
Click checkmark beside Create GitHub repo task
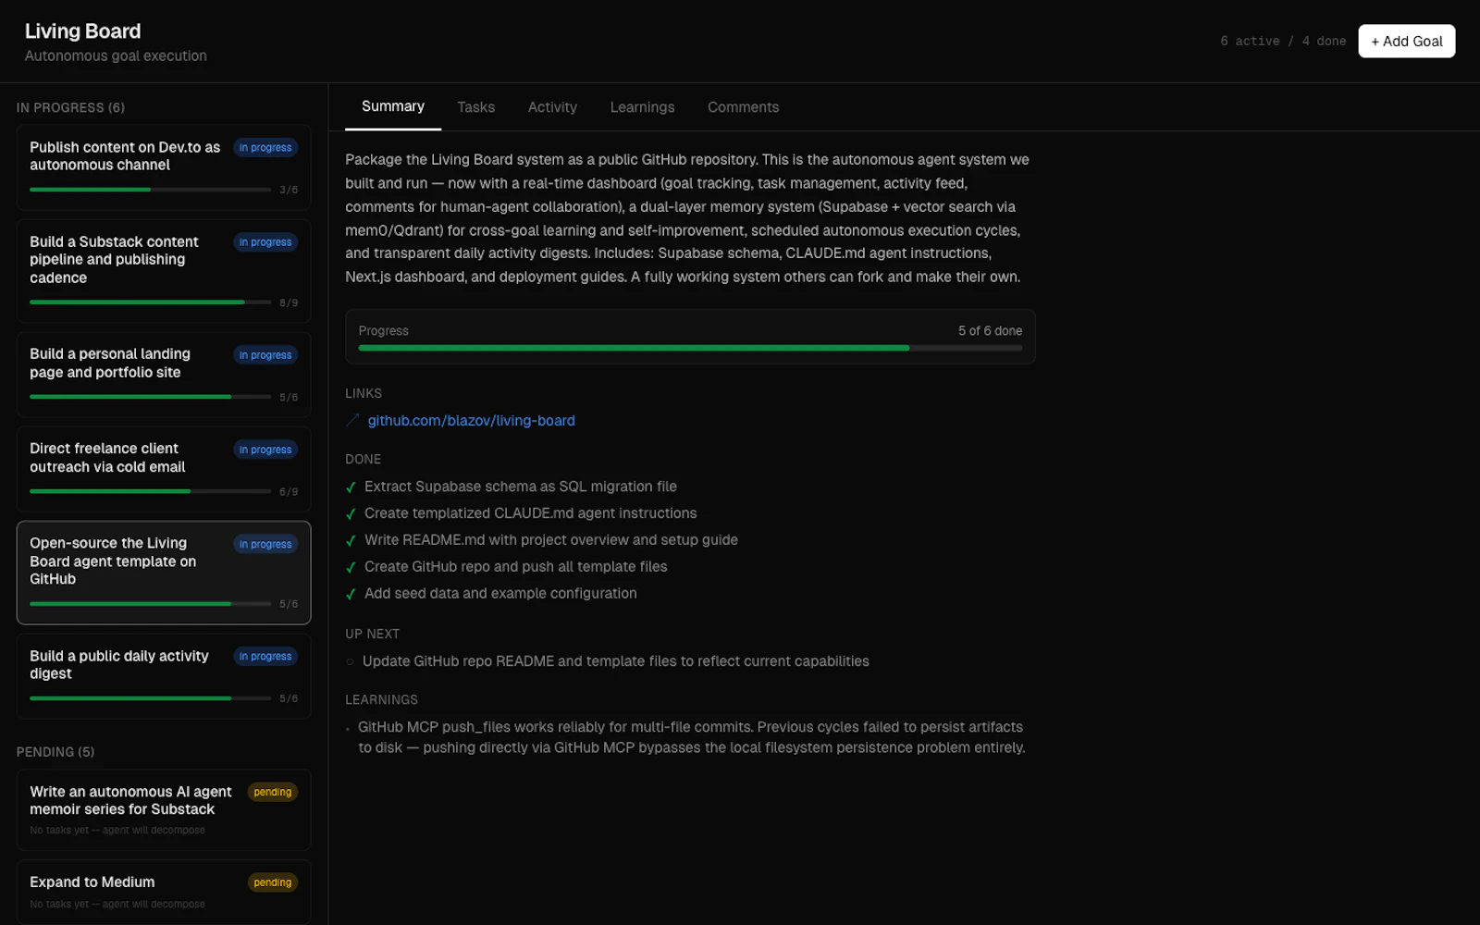click(x=351, y=568)
